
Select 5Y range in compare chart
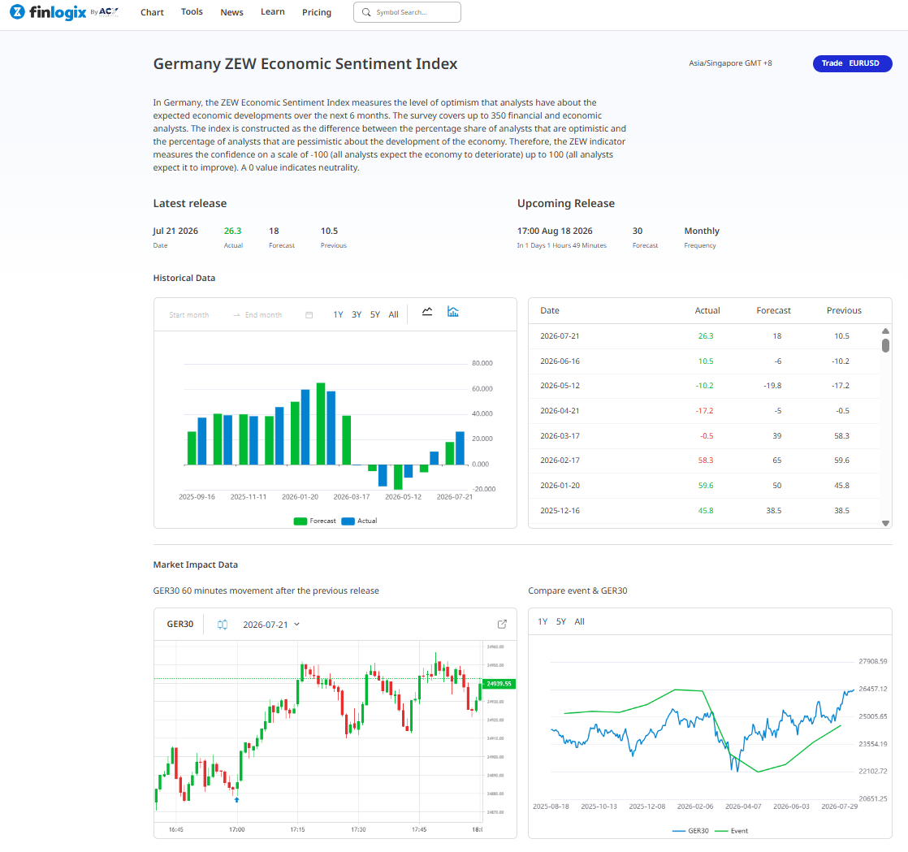coord(561,621)
